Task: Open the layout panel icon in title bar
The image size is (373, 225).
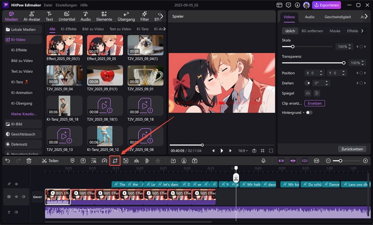Action: click(279, 5)
